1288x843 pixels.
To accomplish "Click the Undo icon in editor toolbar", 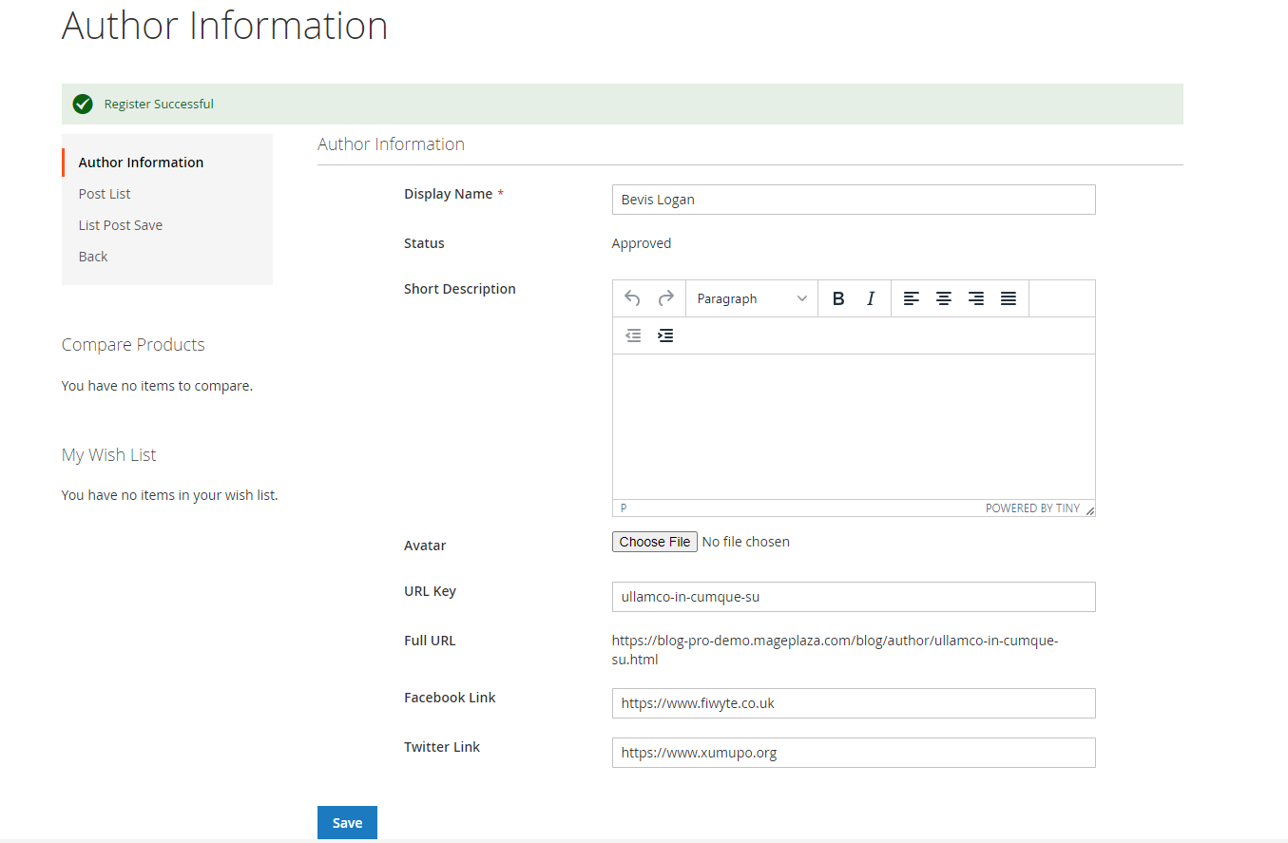I will [632, 298].
